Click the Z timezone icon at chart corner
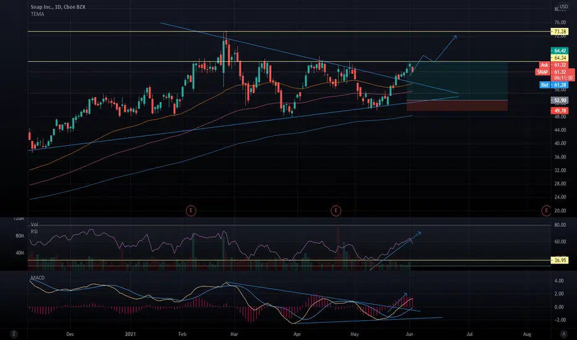Screen dimensions: 577x340 click(14, 334)
